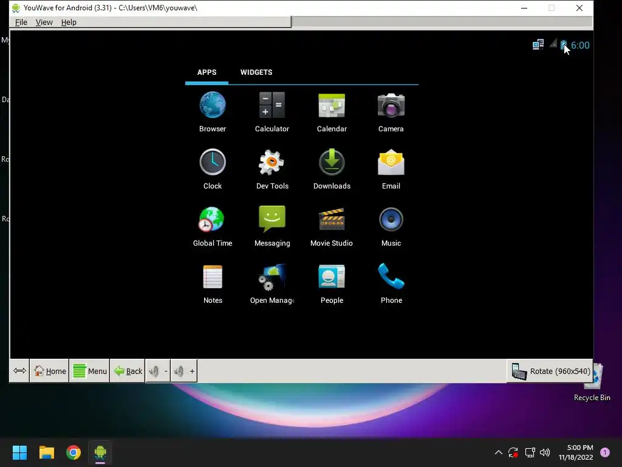Launch Movie Studio
622x467 pixels.
(x=332, y=226)
